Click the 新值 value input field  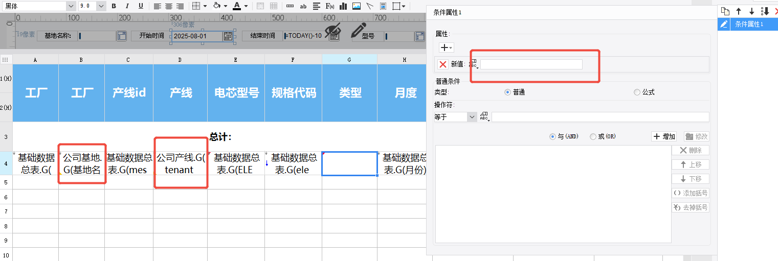(531, 64)
